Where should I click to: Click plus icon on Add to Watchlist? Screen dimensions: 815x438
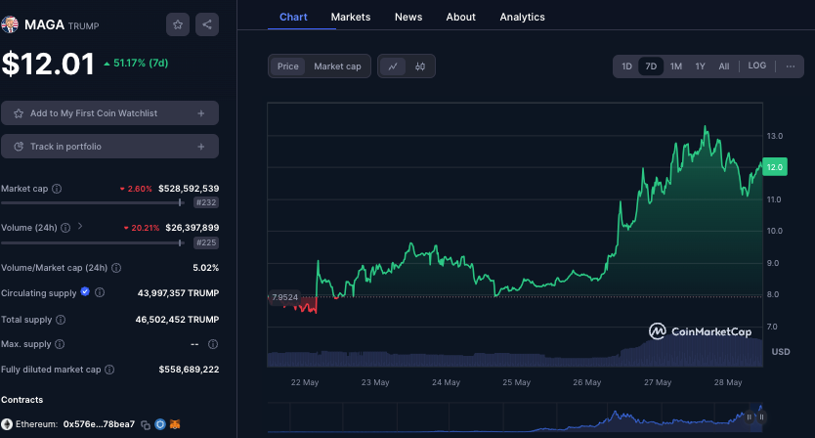201,113
